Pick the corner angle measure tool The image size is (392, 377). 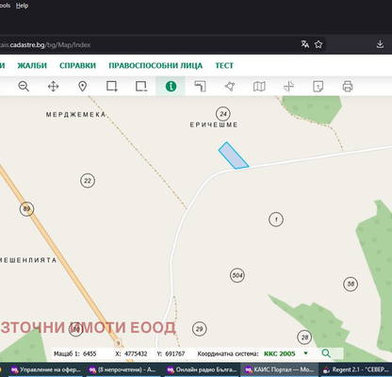point(200,86)
